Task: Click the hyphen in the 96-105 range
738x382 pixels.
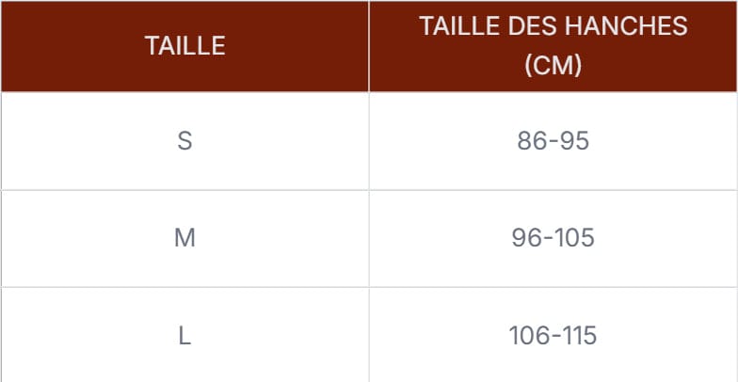Action: coord(548,239)
